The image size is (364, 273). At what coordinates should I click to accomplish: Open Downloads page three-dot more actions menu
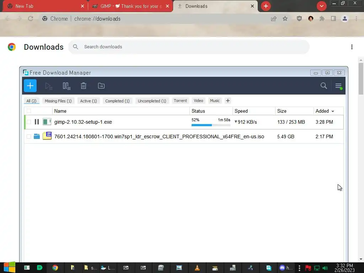point(352,47)
